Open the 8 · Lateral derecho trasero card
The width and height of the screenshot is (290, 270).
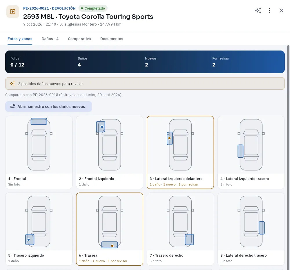coord(251,229)
